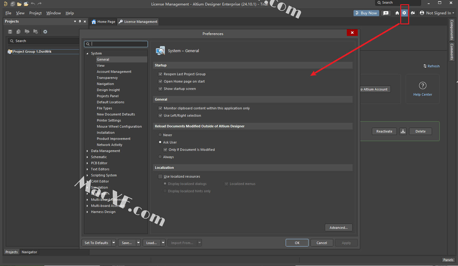
Task: Close the Preferences dialog with red X
Action: click(x=352, y=33)
